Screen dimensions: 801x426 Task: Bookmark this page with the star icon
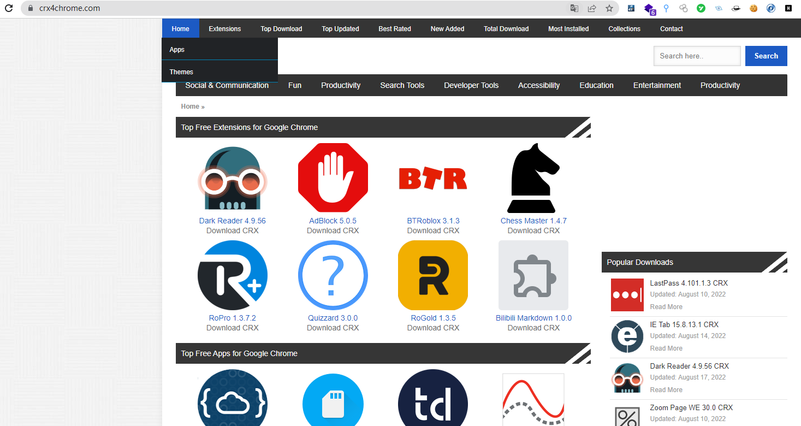(609, 8)
